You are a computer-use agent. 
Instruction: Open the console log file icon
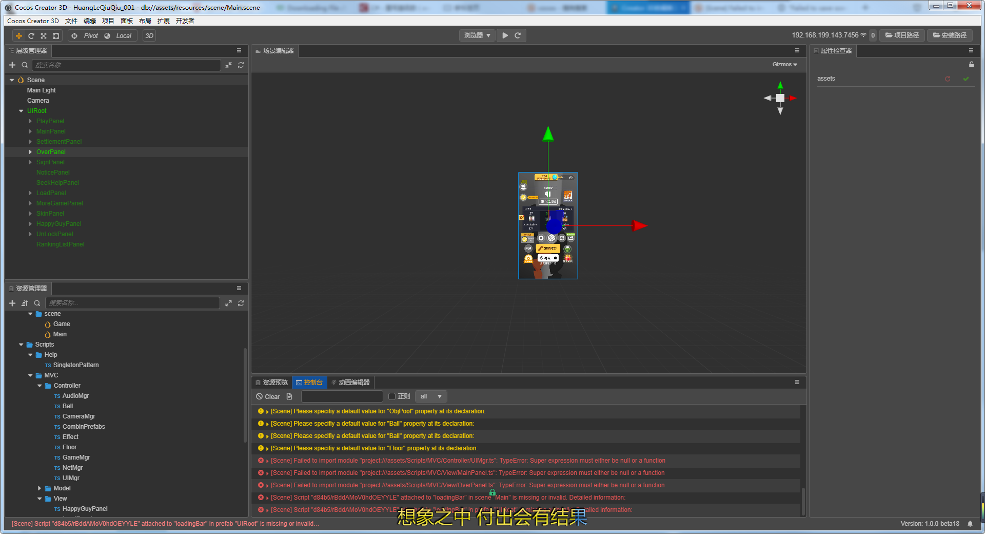(x=289, y=396)
